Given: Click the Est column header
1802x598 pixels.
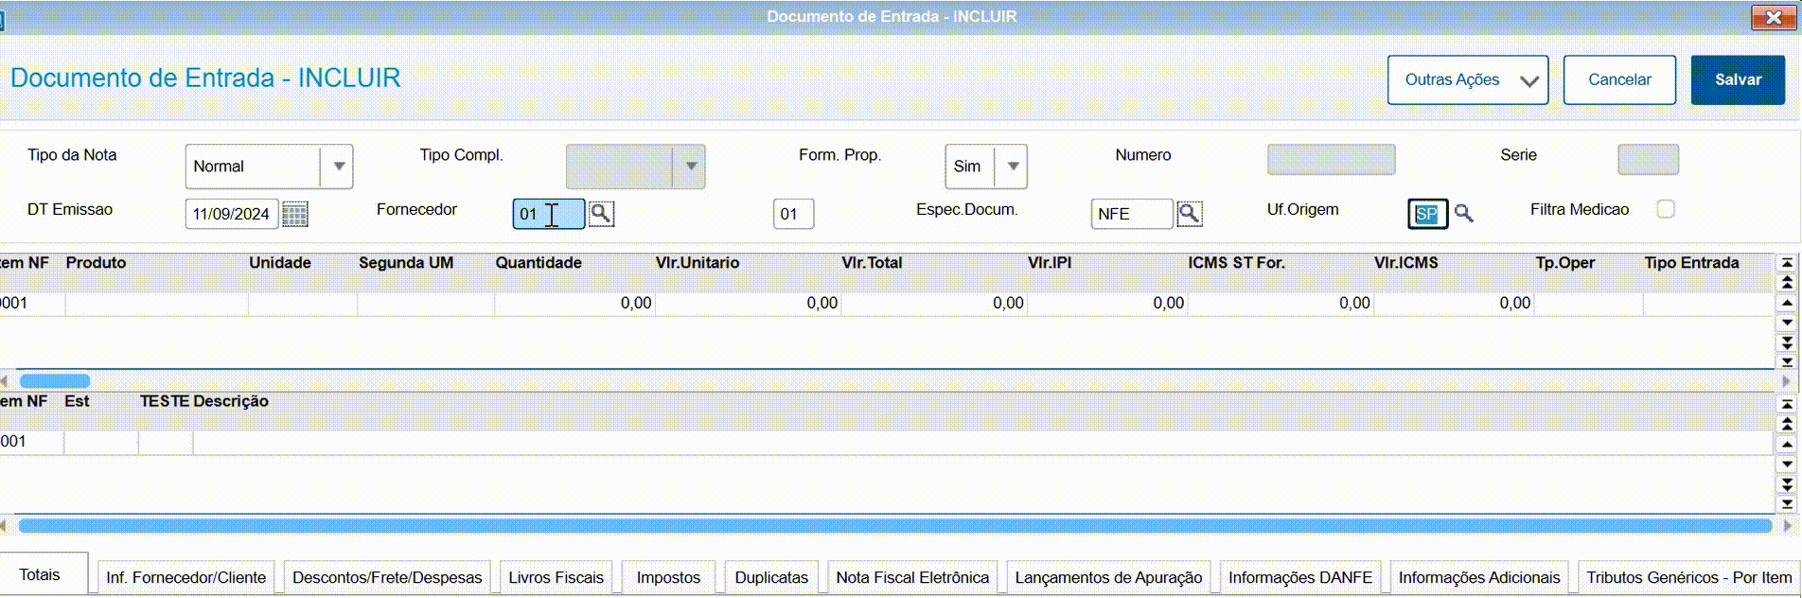Looking at the screenshot, I should click(x=77, y=401).
